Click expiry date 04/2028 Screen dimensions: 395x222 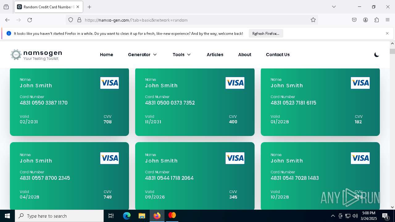(x=30, y=197)
